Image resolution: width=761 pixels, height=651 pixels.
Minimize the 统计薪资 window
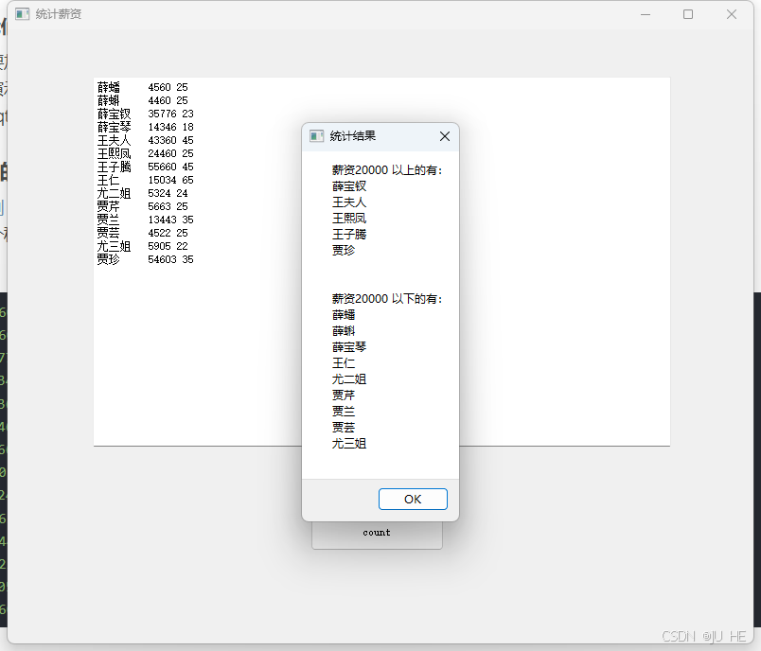645,14
